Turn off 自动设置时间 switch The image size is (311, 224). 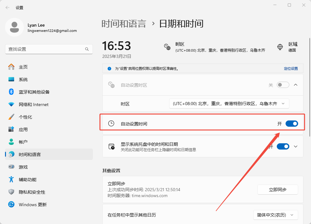tap(292, 124)
